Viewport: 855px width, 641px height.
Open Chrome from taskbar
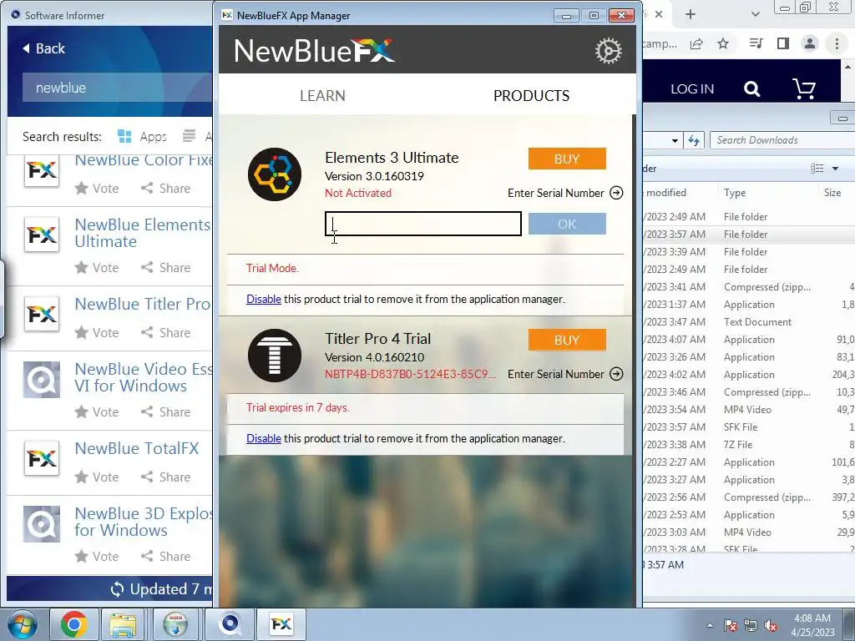[73, 624]
